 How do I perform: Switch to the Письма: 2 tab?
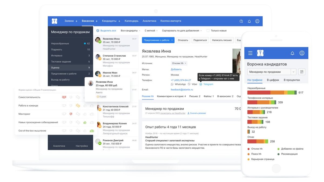pos(195,96)
